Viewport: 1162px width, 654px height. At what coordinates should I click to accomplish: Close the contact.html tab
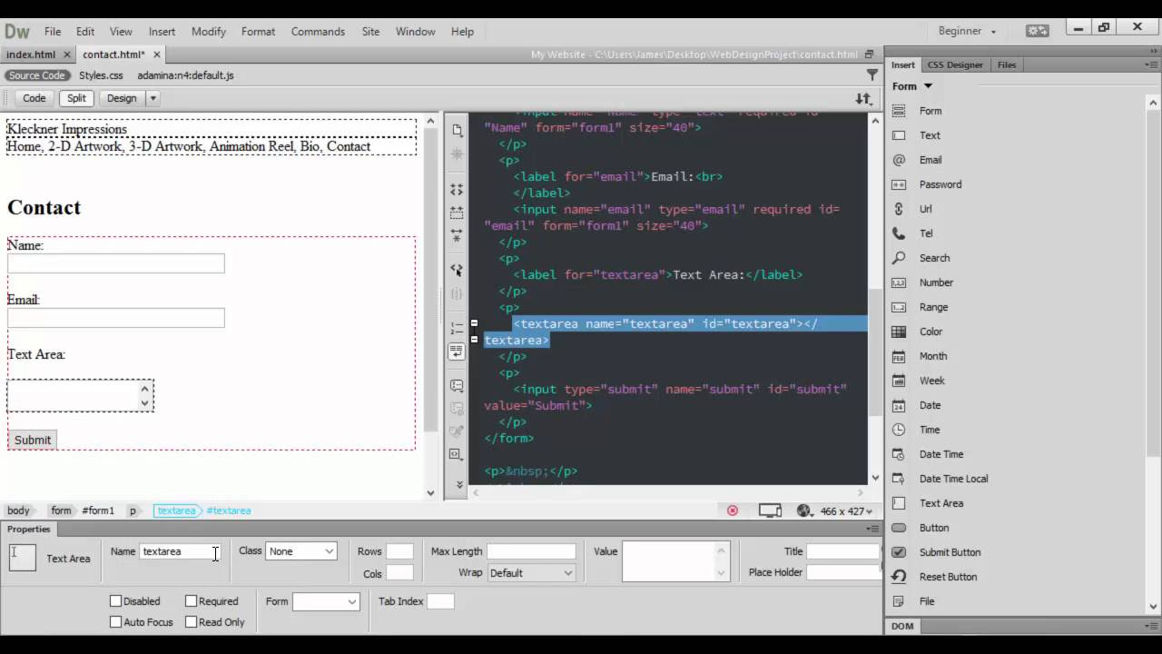coord(157,54)
